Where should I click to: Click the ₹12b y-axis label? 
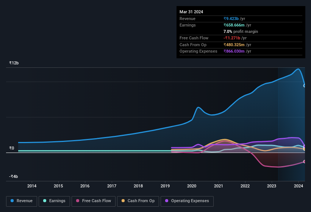(14, 63)
